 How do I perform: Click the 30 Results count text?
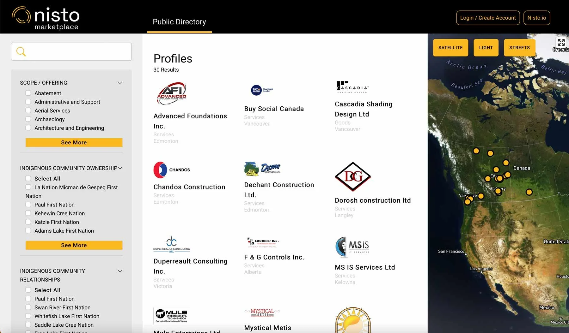166,70
